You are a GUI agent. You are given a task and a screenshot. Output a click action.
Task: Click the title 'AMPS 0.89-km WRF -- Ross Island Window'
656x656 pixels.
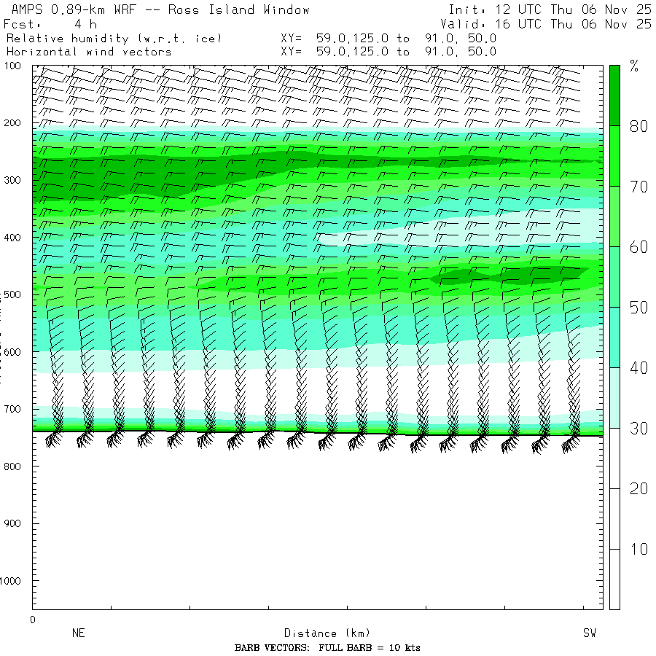tap(160, 9)
